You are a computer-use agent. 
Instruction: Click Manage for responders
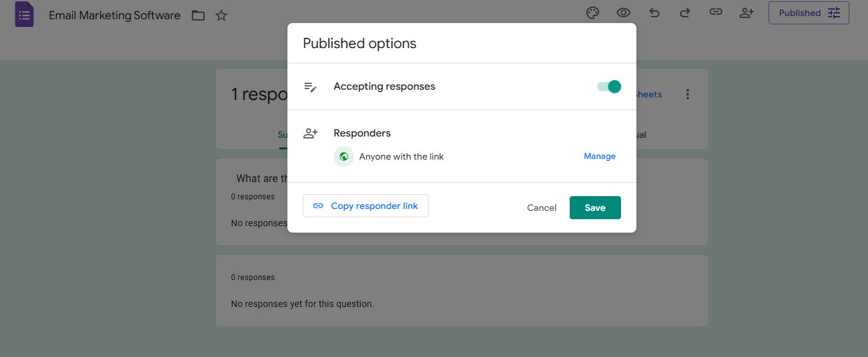click(x=599, y=156)
